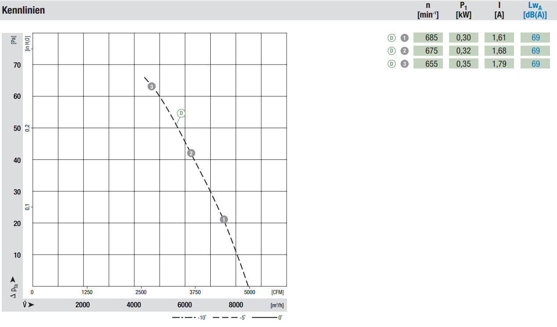
Task: Click the -5° dashed legend entry
Action: pos(229,317)
